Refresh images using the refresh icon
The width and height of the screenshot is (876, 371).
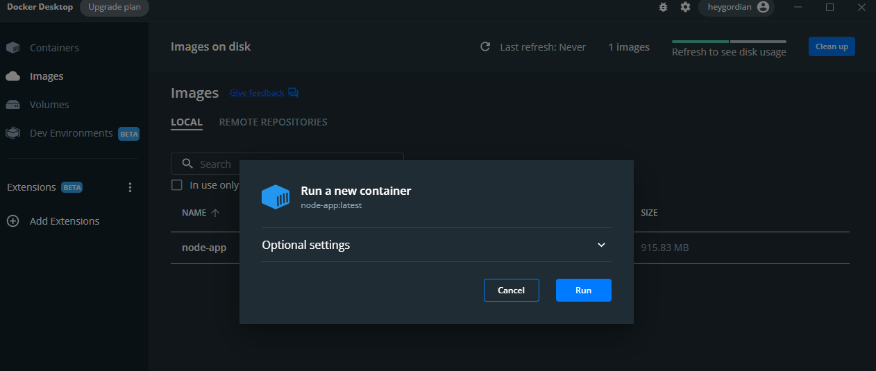(x=485, y=47)
